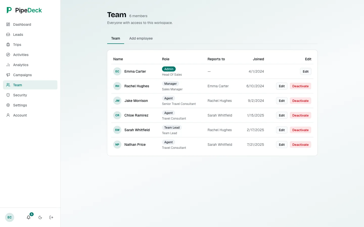Click the Settings gear icon
Image resolution: width=364 pixels, height=227 pixels.
(x=8, y=105)
